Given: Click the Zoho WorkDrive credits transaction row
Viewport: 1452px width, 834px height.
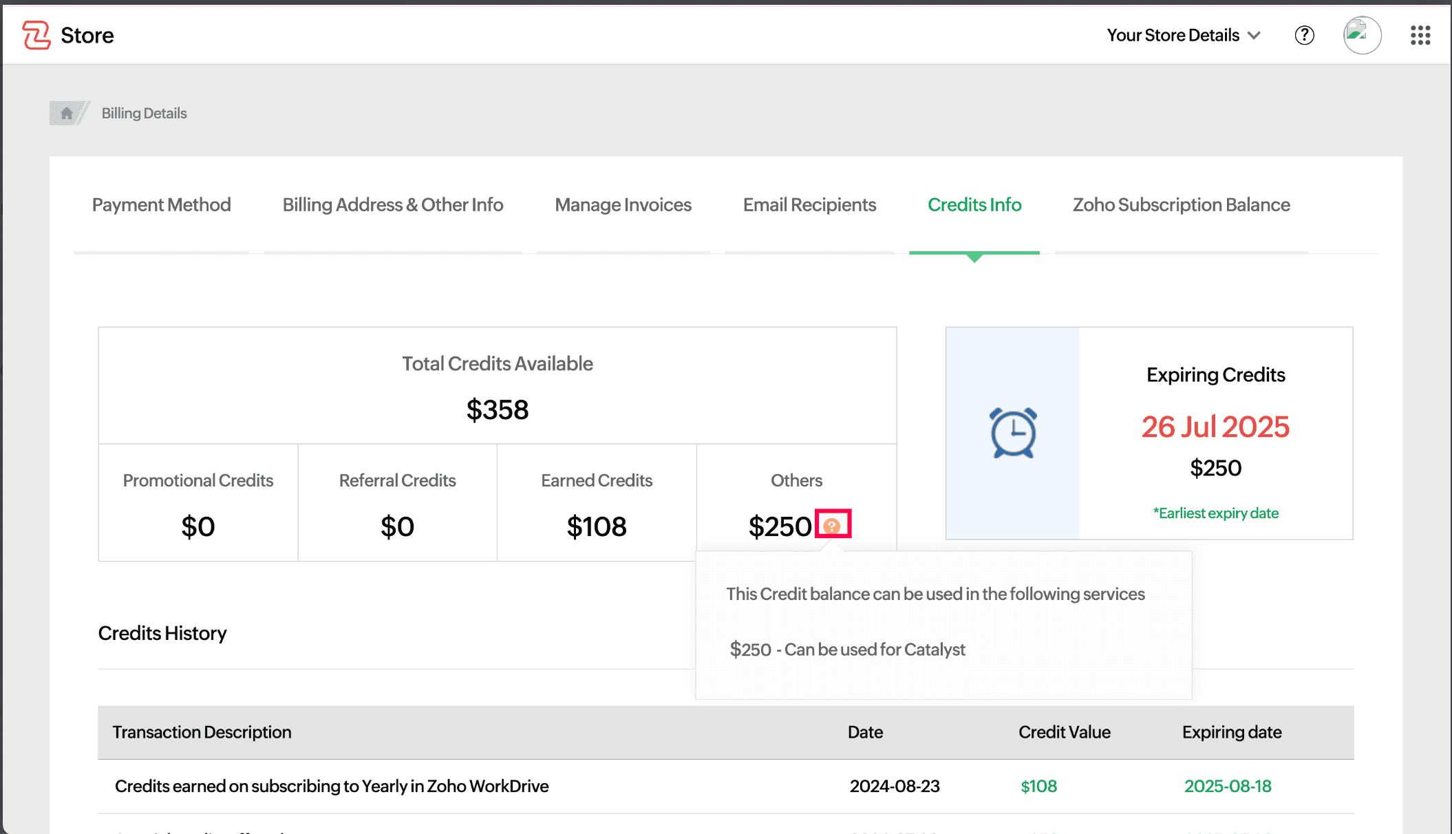Looking at the screenshot, I should (x=332, y=786).
